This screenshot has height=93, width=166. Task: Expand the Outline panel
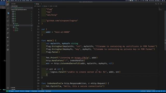tap(13, 88)
